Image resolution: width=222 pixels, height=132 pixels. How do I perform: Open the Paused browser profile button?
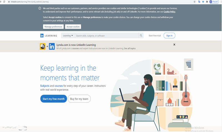click(x=214, y=2)
